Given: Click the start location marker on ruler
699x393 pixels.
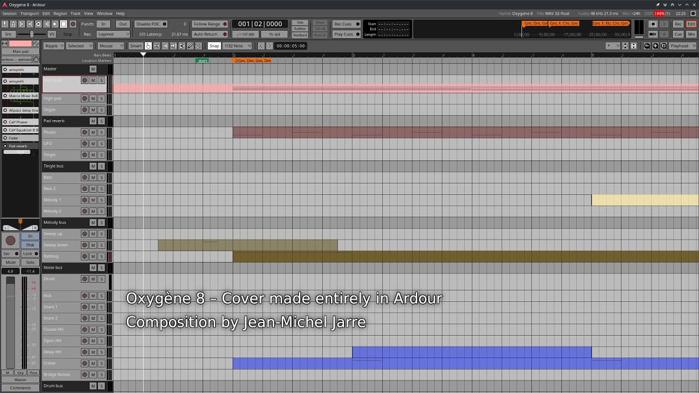Looking at the screenshot, I should click(x=202, y=61).
